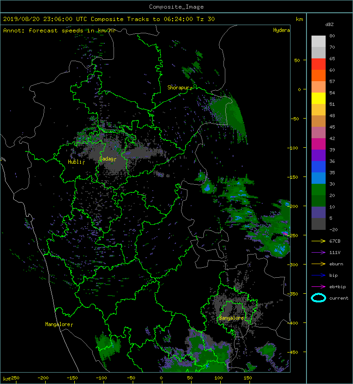Click the eburn legend label
The width and height of the screenshot is (353, 384).
pyautogui.click(x=336, y=264)
